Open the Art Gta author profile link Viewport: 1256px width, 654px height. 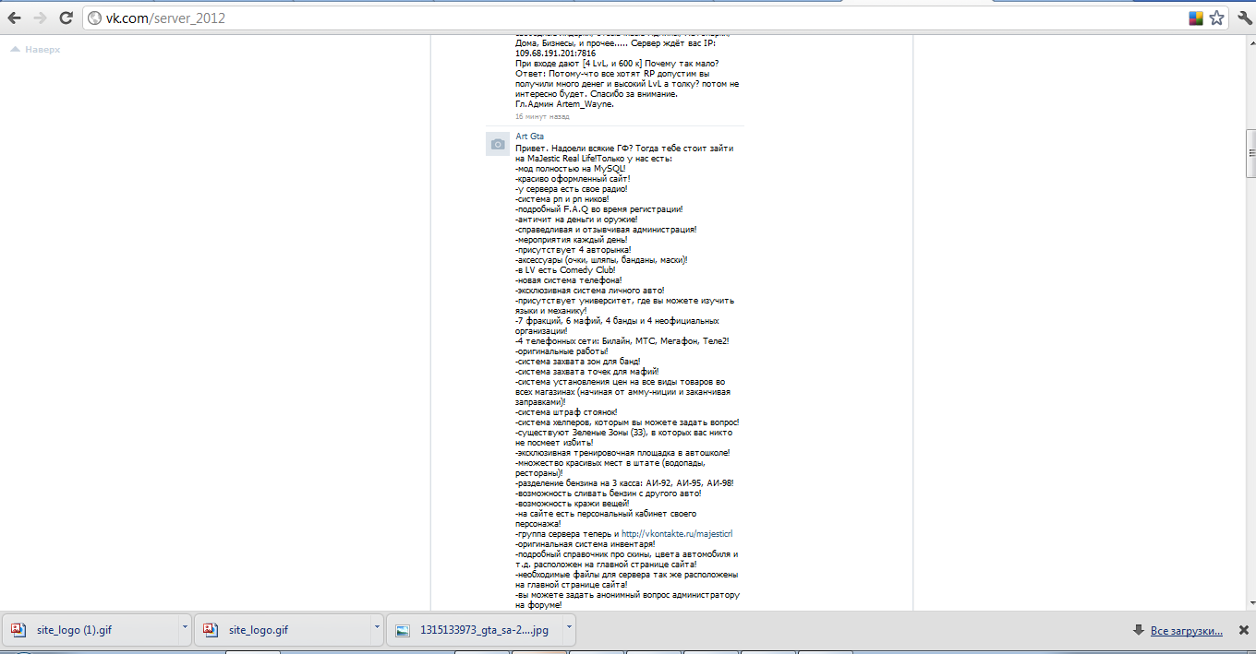click(529, 137)
